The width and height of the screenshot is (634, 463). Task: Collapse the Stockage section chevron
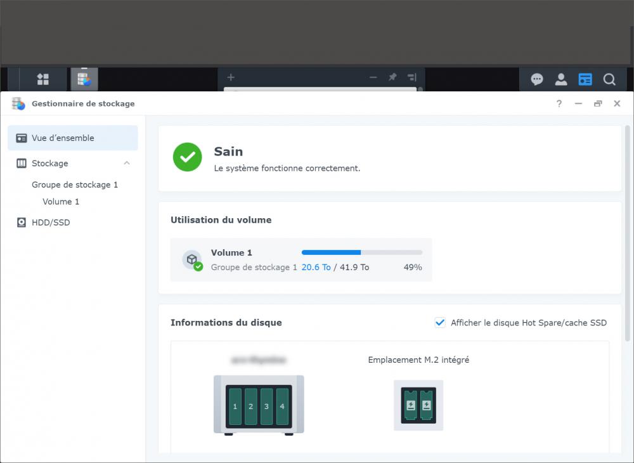coord(127,163)
